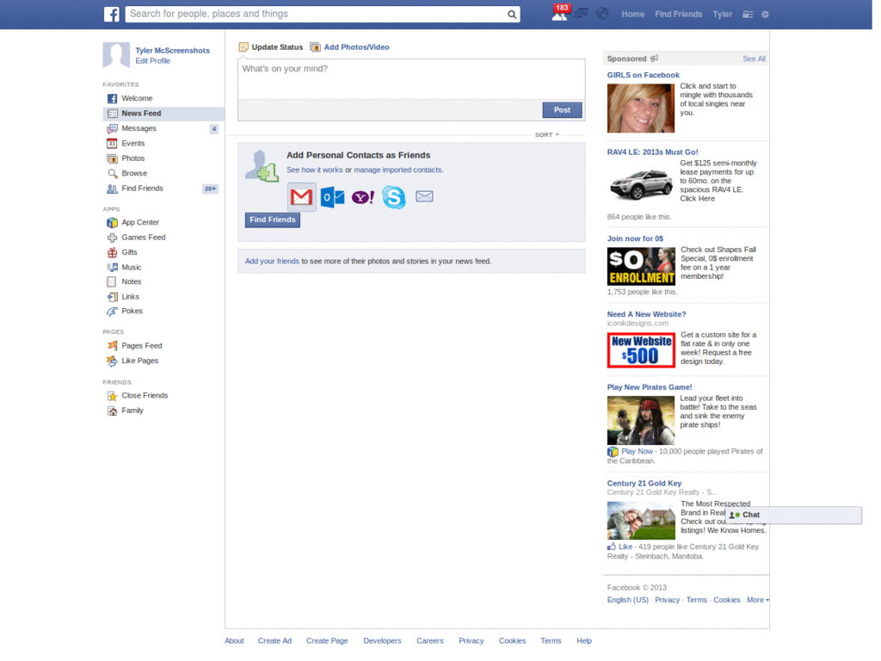The image size is (881, 661).
Task: Click the RAV4 car ad image
Action: click(x=640, y=186)
